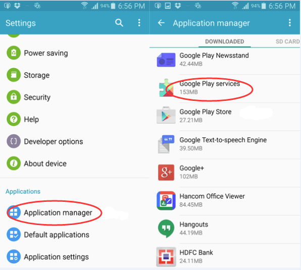Viewport: 301px width, 270px height.
Task: Tap the Default applications icon
Action: 14,234
